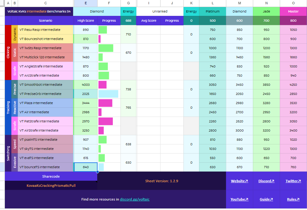Click the Energy value 765
This screenshot has height=210, width=307.
[128, 107]
